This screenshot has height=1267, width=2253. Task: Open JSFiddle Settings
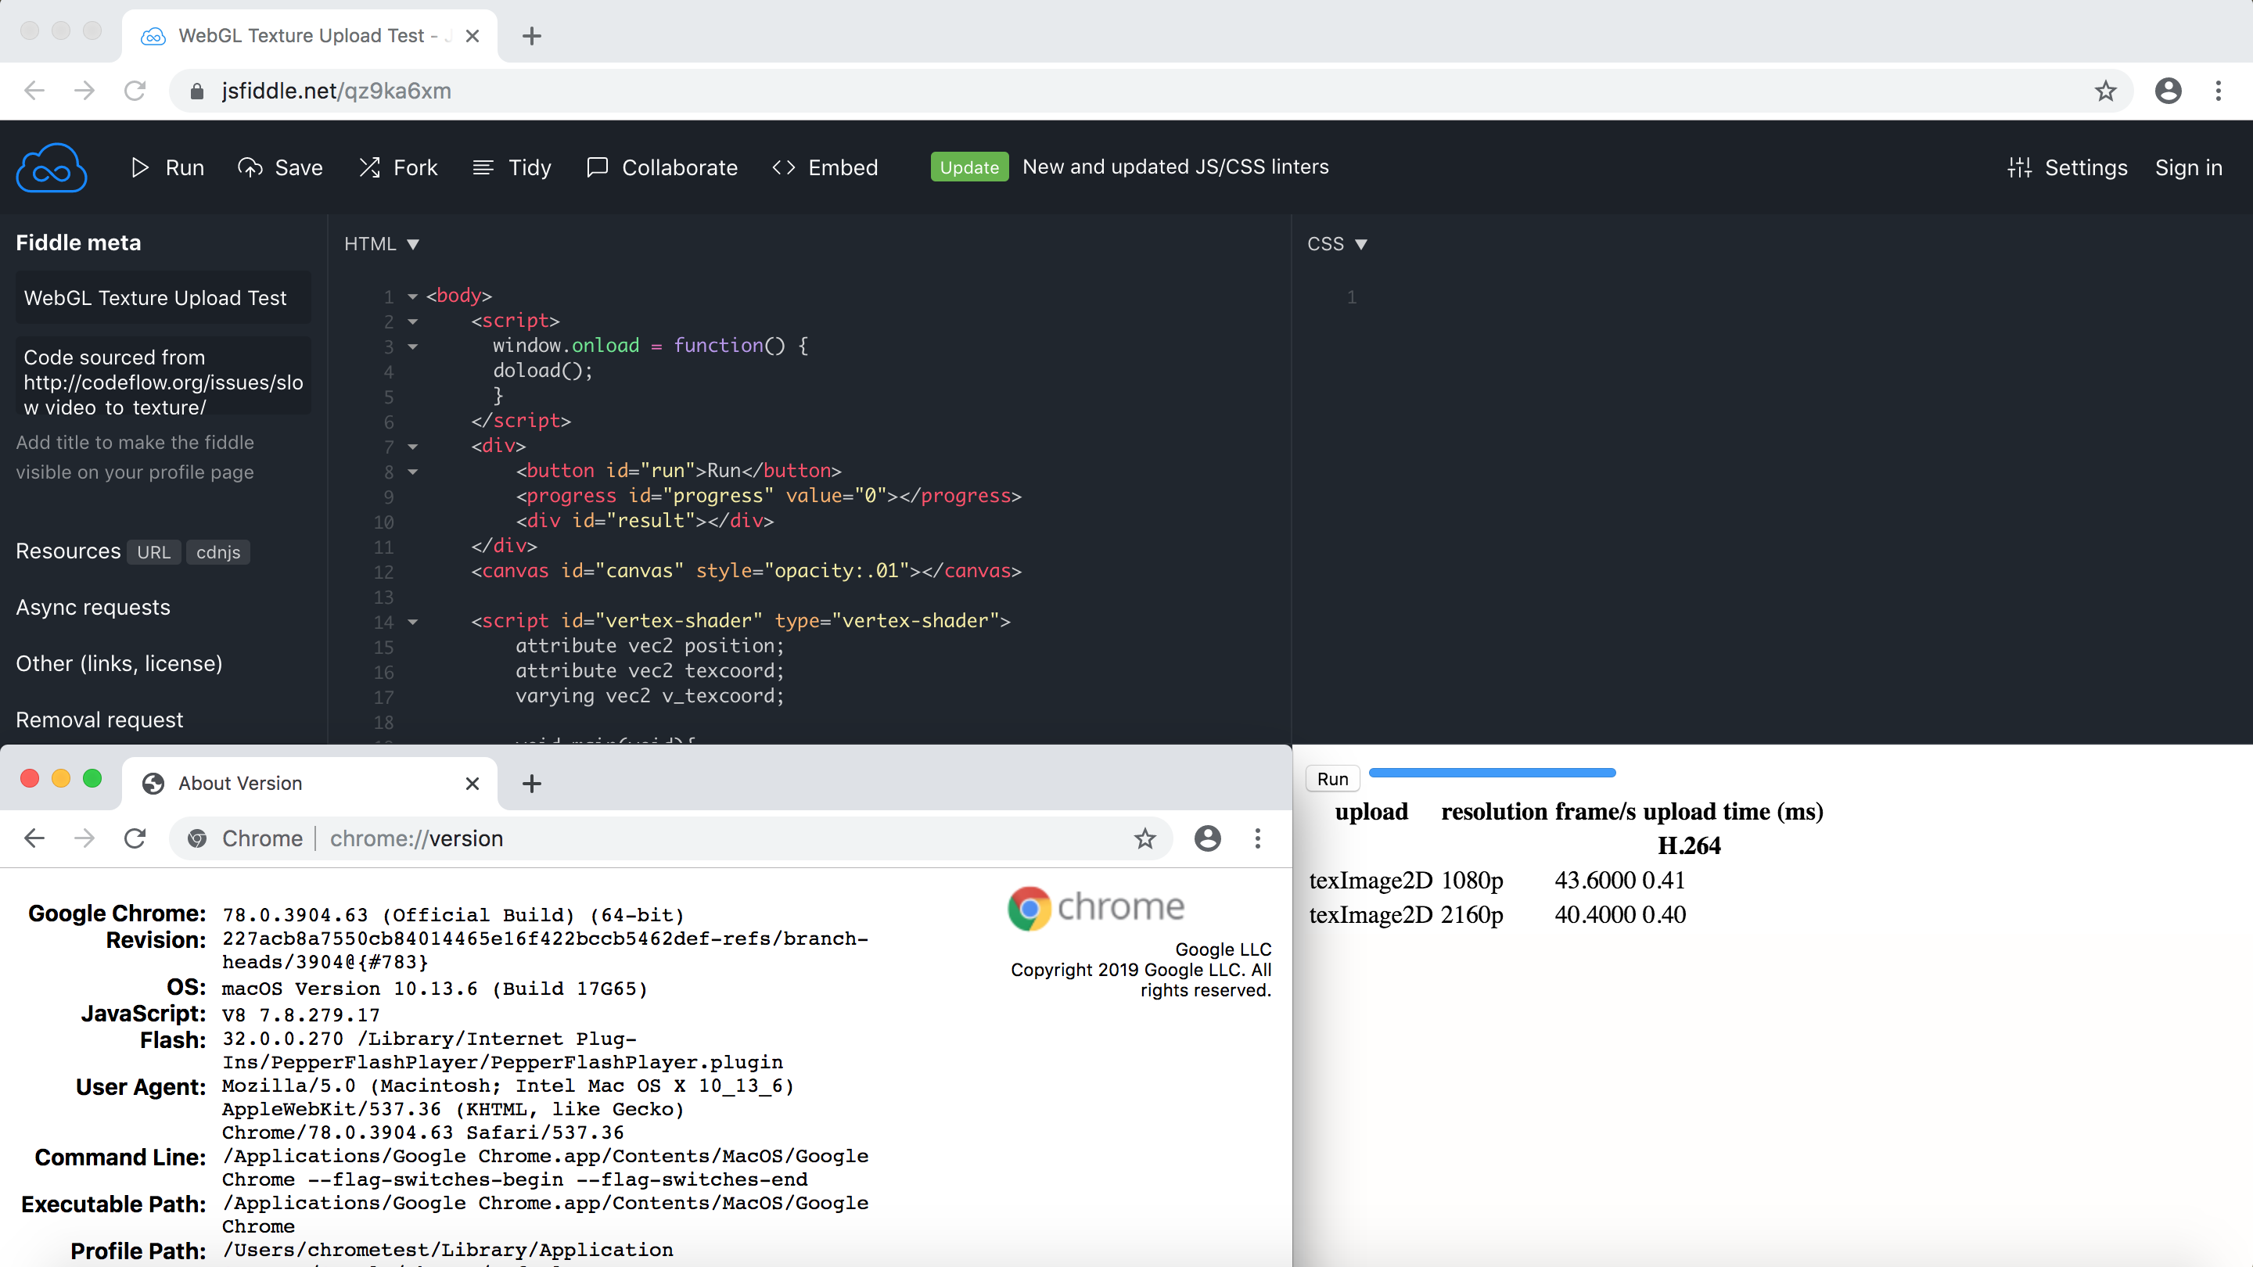pos(2068,167)
